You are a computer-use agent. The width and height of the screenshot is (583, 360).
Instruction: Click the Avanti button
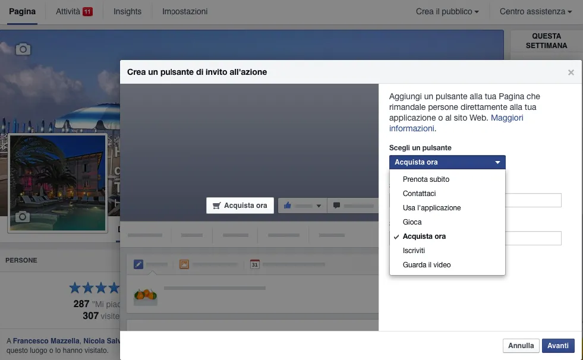(x=558, y=346)
